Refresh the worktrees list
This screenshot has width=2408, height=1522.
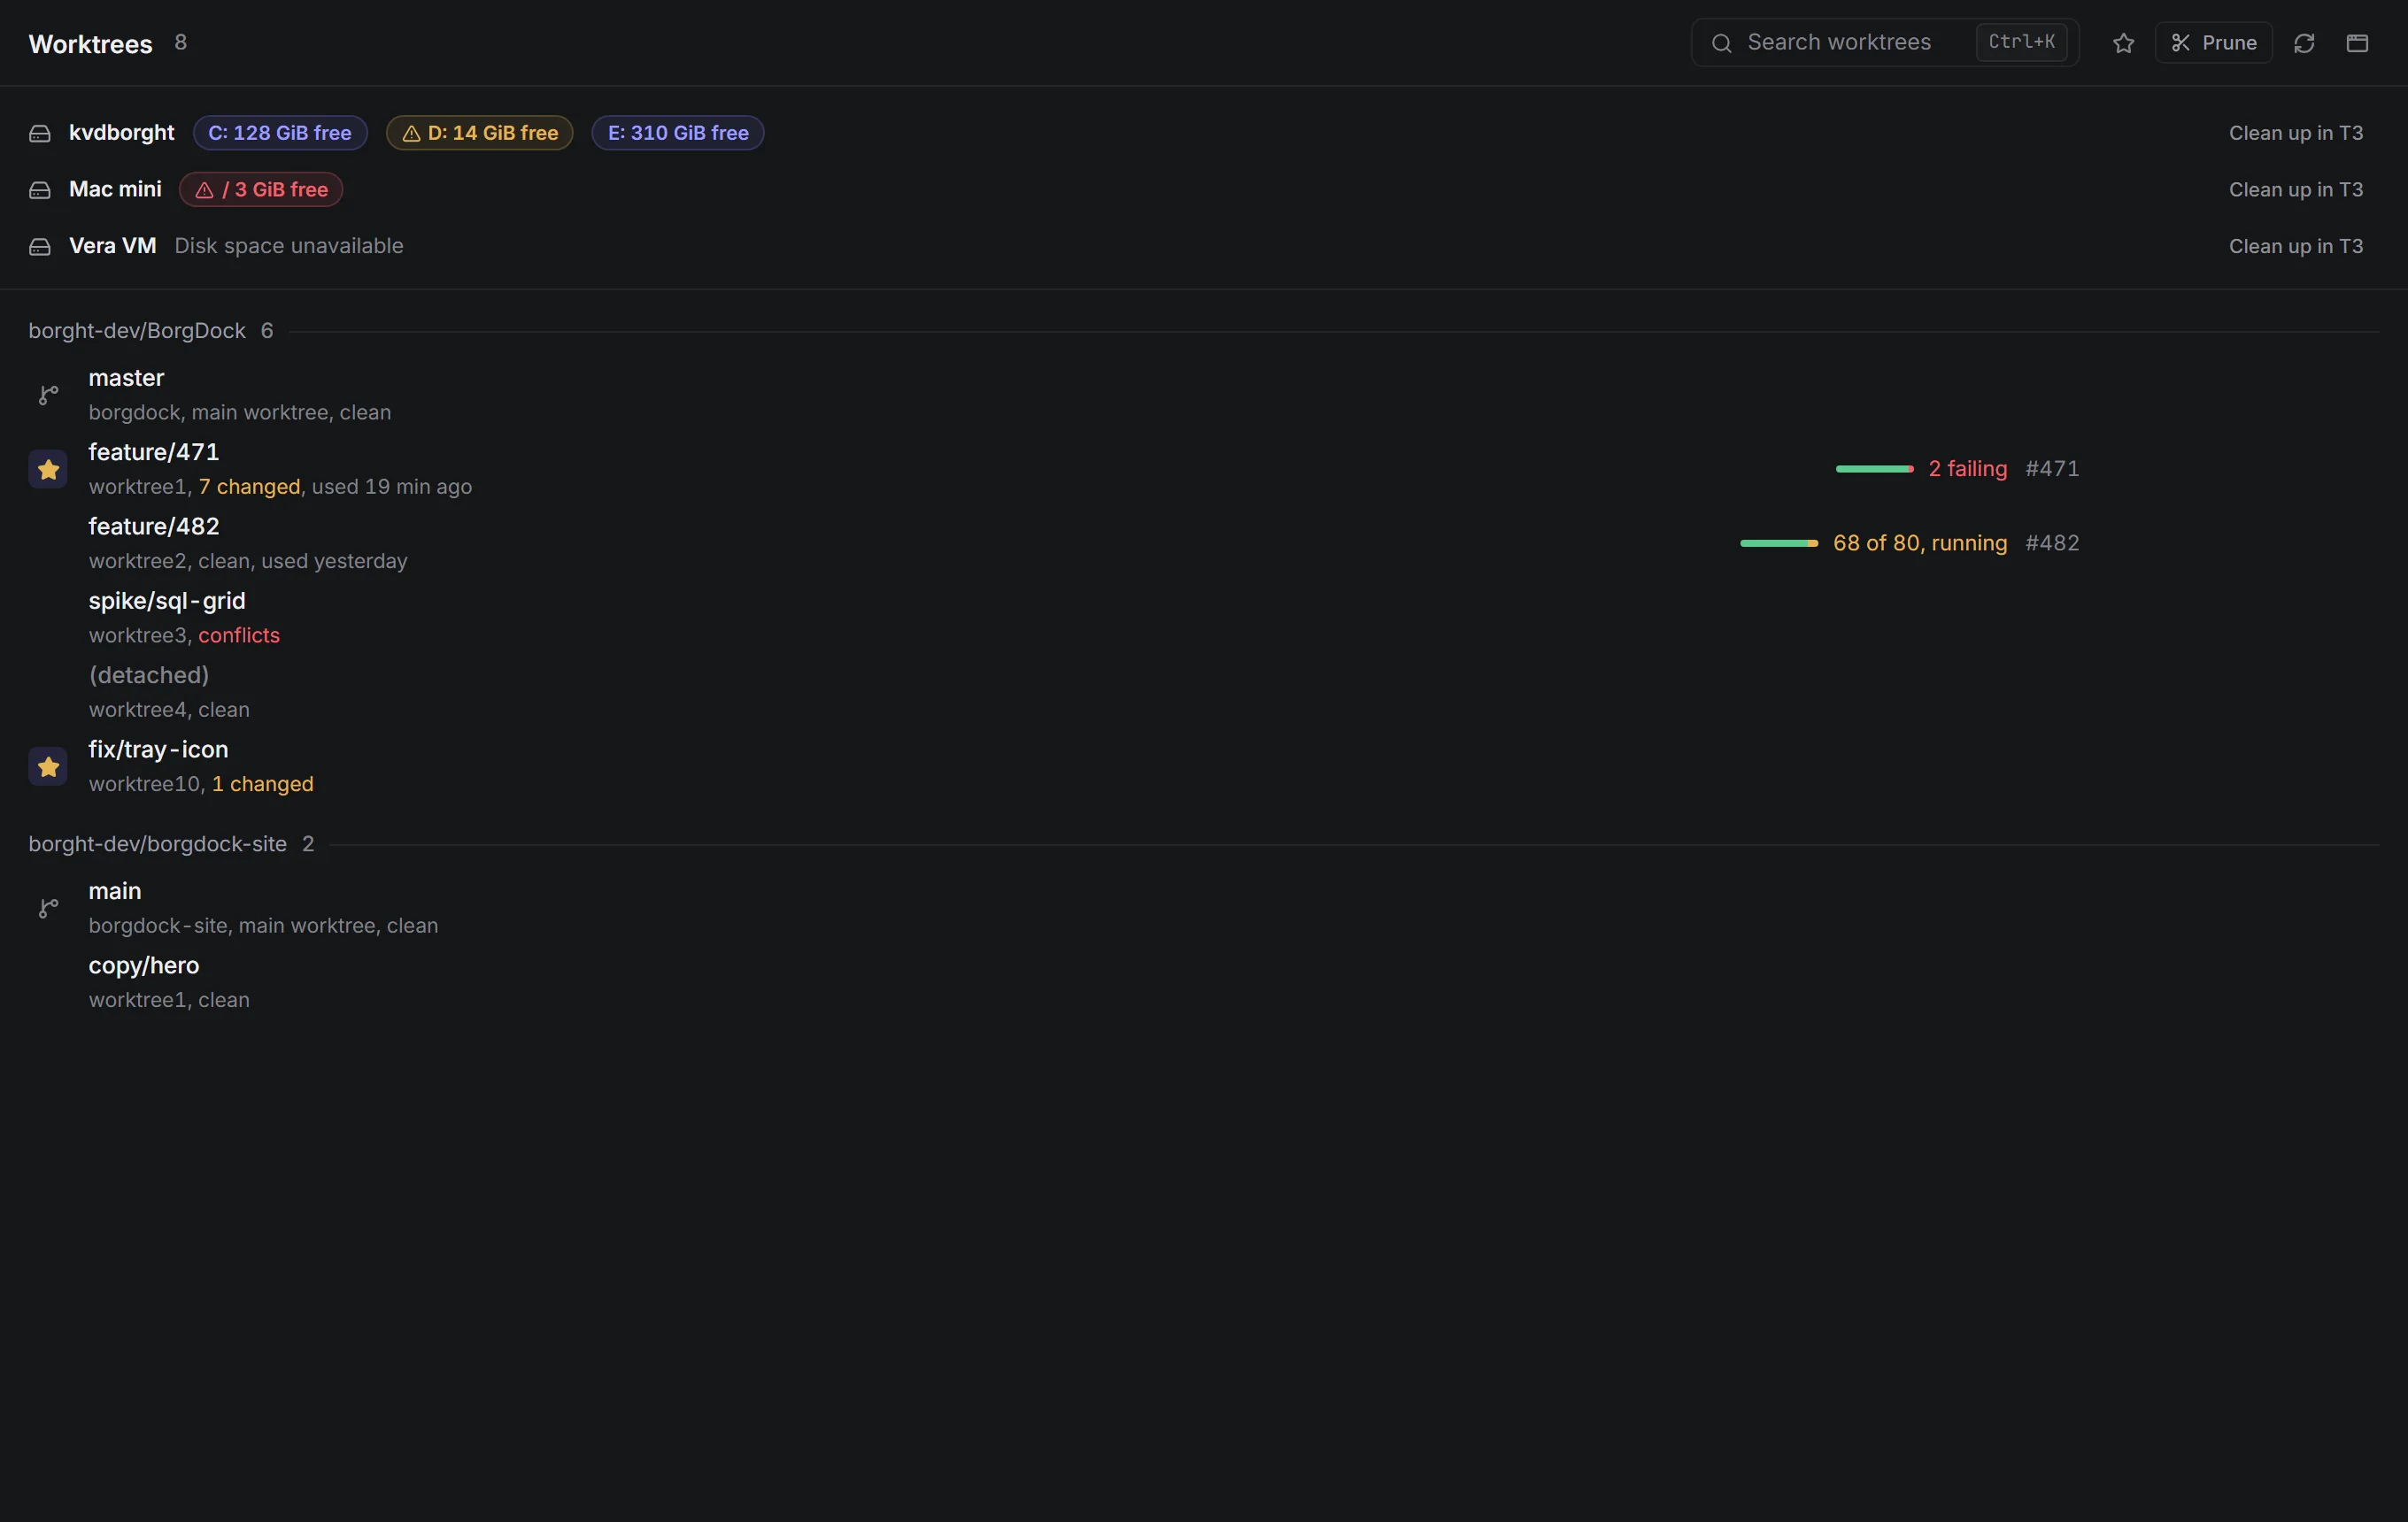[x=2304, y=43]
